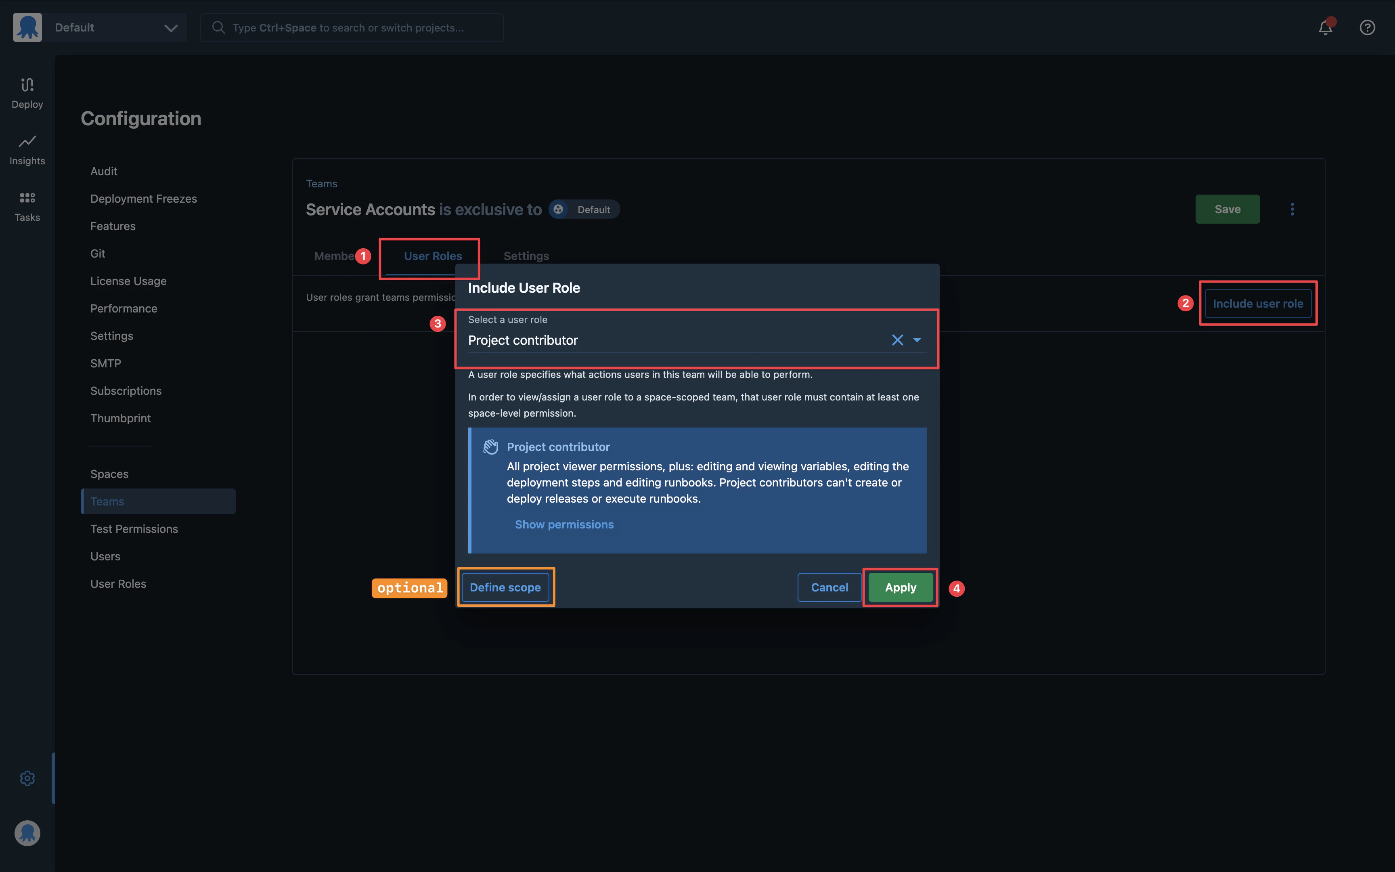Click Include user role button
Image resolution: width=1395 pixels, height=872 pixels.
tap(1258, 303)
